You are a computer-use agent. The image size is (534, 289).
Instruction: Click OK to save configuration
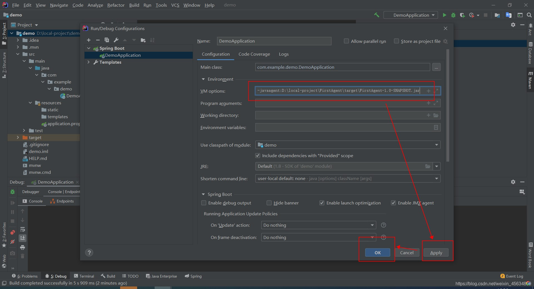tap(378, 253)
